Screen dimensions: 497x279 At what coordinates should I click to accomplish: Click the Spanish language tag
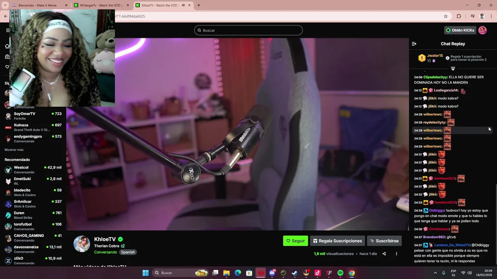coord(128,252)
